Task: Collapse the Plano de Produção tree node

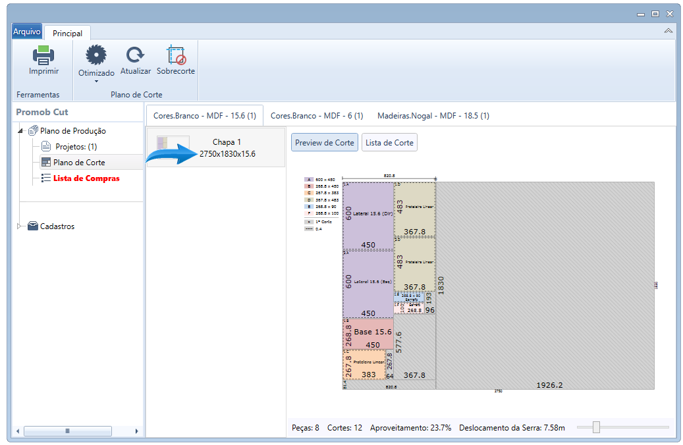Action: [20, 130]
